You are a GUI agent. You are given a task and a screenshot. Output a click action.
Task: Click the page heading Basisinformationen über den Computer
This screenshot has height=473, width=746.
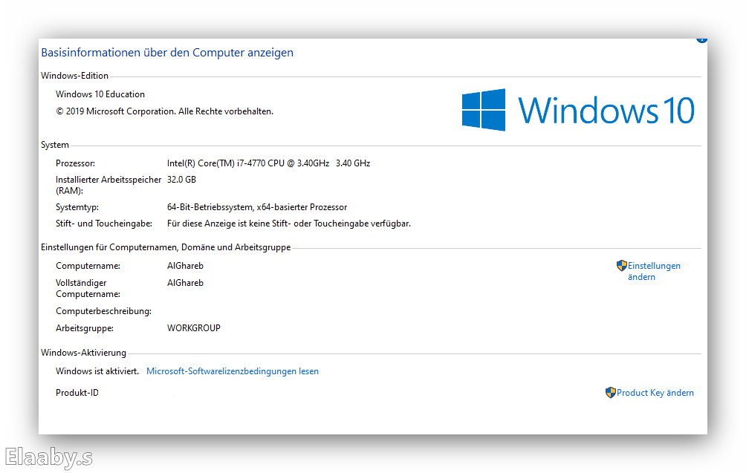(x=167, y=53)
